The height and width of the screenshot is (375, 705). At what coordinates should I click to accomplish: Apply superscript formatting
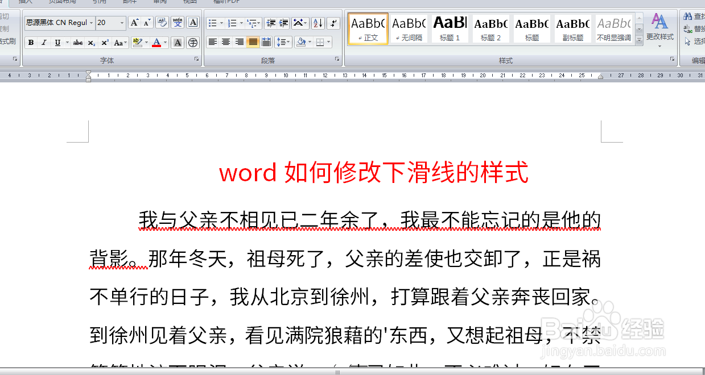tap(105, 43)
